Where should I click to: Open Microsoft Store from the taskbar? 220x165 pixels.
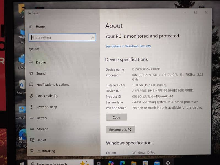pos(145,163)
